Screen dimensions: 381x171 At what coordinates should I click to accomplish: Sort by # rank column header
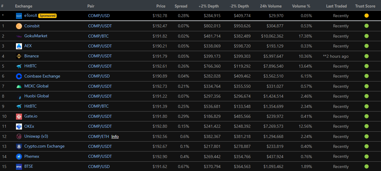pyautogui.click(x=2, y=6)
